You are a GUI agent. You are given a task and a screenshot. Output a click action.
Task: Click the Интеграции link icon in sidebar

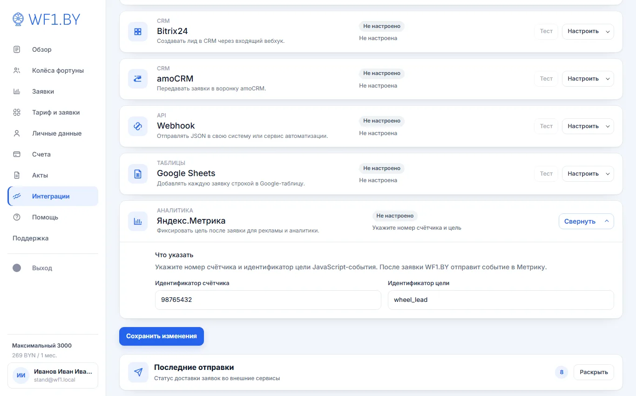pyautogui.click(x=17, y=196)
